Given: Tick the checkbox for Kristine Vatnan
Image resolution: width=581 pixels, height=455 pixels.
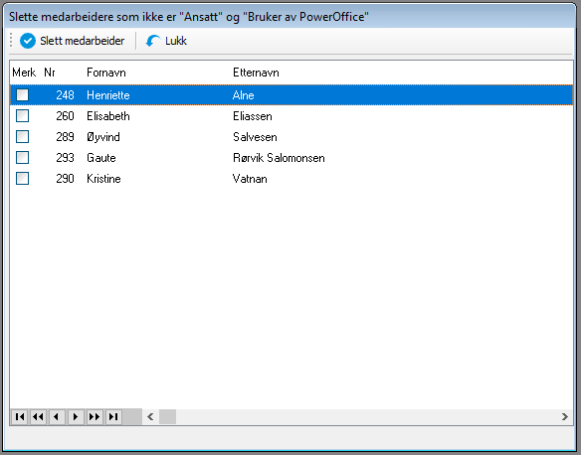Looking at the screenshot, I should [x=22, y=179].
